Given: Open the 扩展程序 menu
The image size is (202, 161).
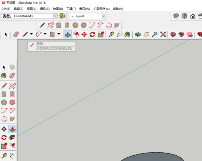Looking at the screenshot, I should (x=101, y=9).
